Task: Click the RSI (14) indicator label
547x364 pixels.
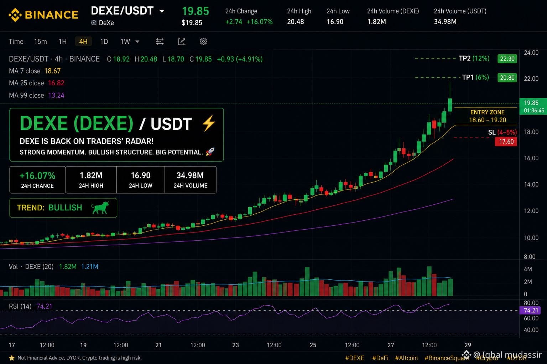Action: [x=20, y=306]
